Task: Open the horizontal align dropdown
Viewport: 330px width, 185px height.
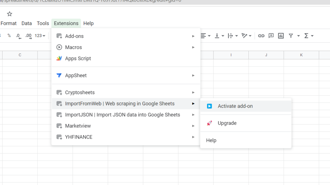Action: (205, 36)
